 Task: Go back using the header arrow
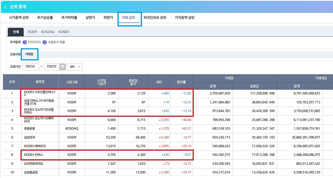[x=5, y=7]
